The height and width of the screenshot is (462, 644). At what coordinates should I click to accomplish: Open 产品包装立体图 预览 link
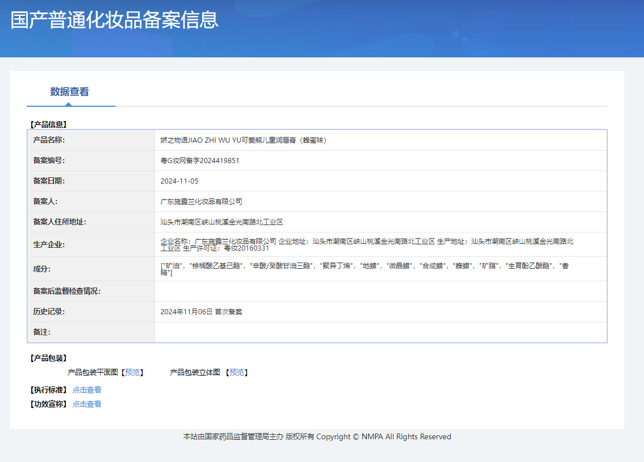click(236, 372)
